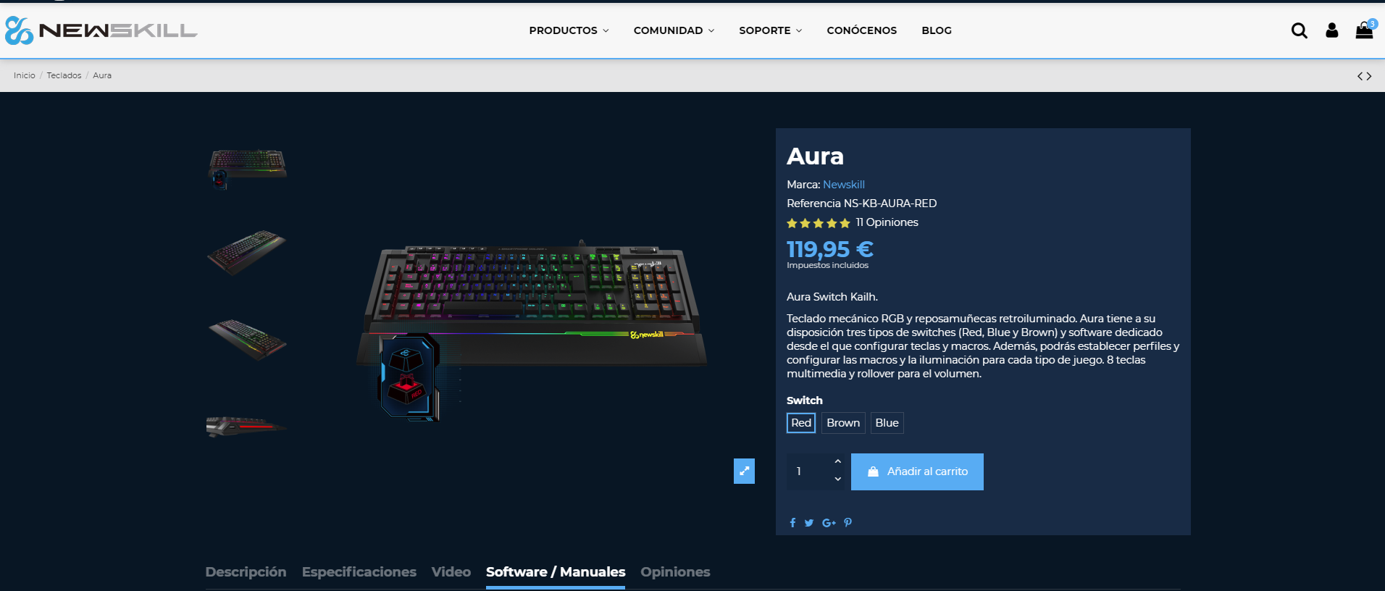Increase quantity with the up arrow
The width and height of the screenshot is (1385, 591).
pyautogui.click(x=838, y=461)
